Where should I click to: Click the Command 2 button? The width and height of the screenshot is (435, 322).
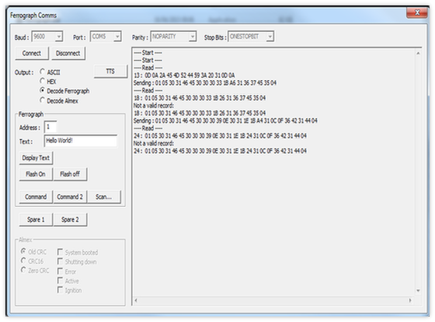[70, 197]
